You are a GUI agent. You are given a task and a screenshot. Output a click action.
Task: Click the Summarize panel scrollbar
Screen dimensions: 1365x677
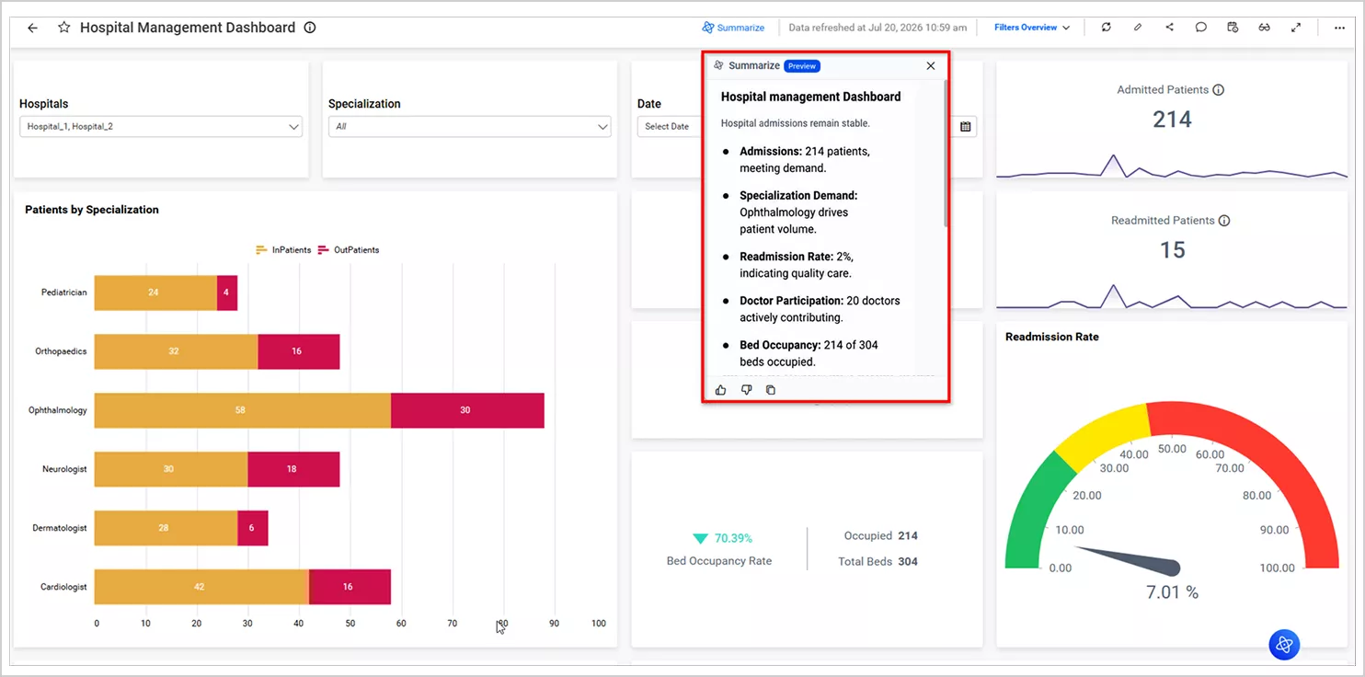[x=945, y=152]
